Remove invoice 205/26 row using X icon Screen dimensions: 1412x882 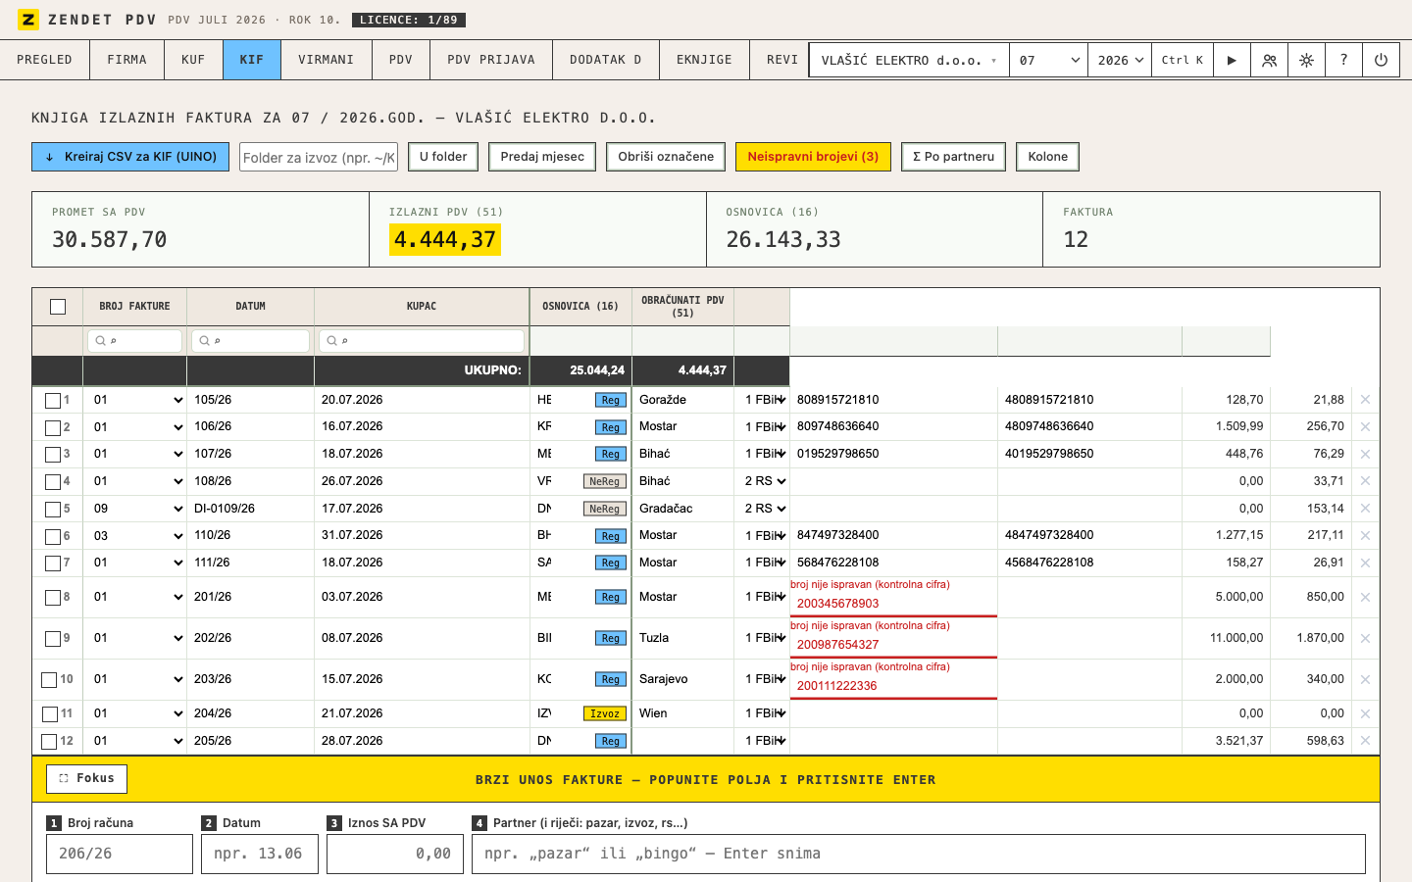click(x=1365, y=741)
